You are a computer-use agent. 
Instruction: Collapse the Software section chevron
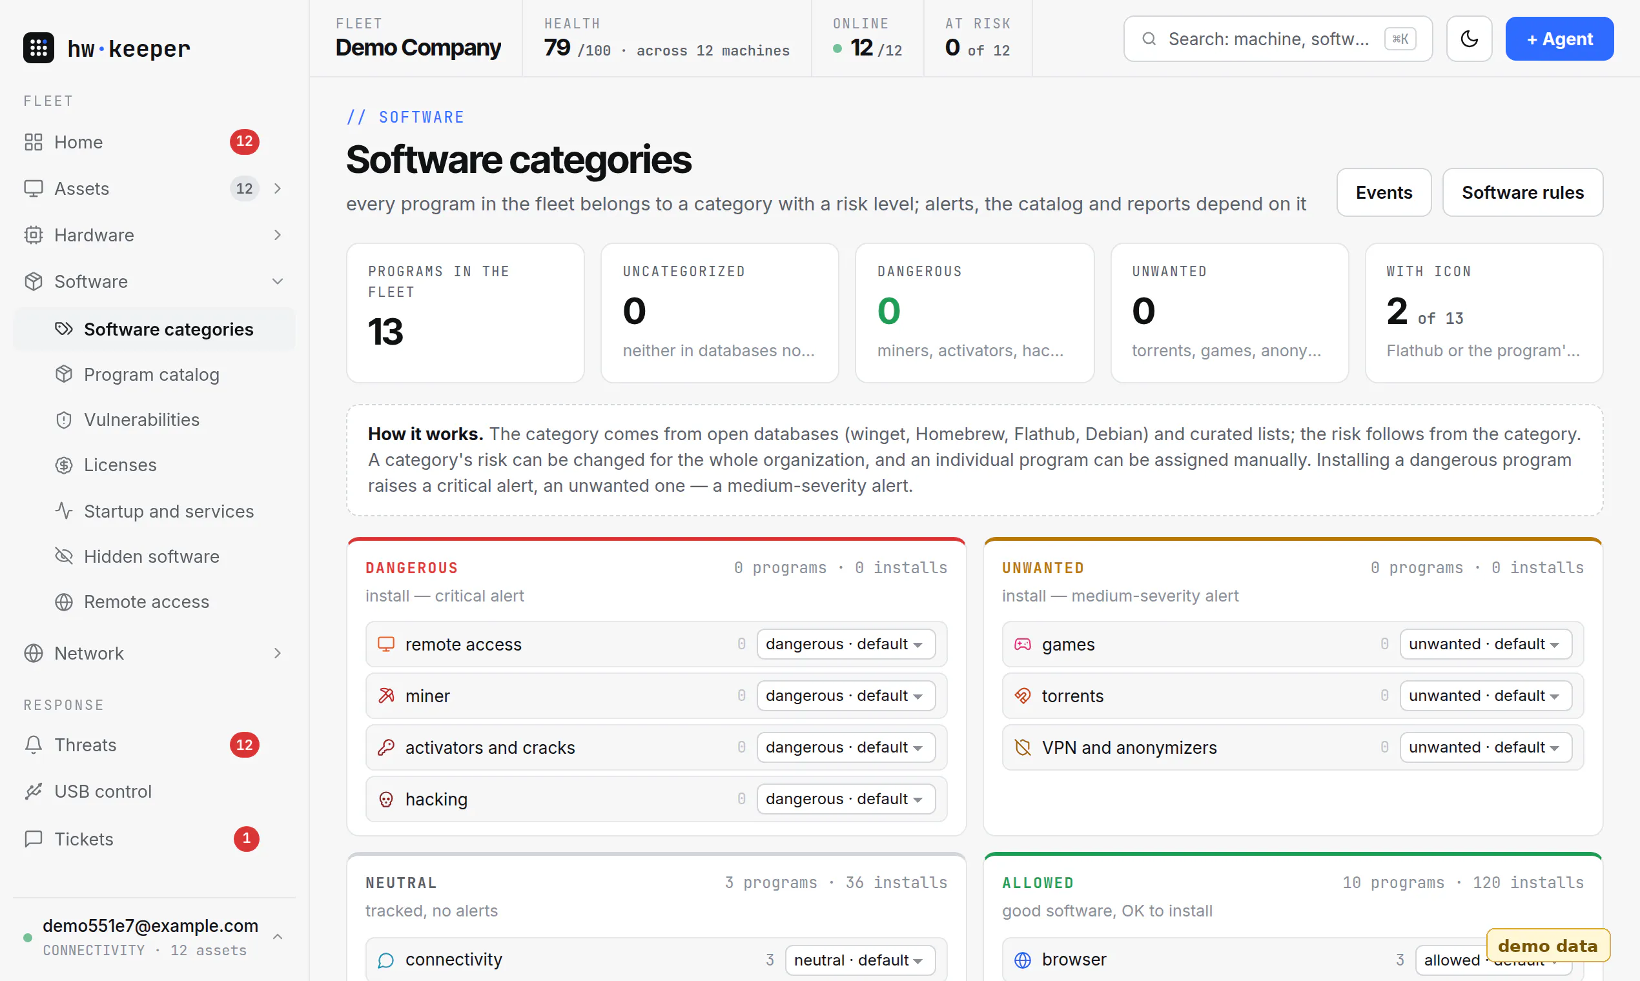pos(278,281)
